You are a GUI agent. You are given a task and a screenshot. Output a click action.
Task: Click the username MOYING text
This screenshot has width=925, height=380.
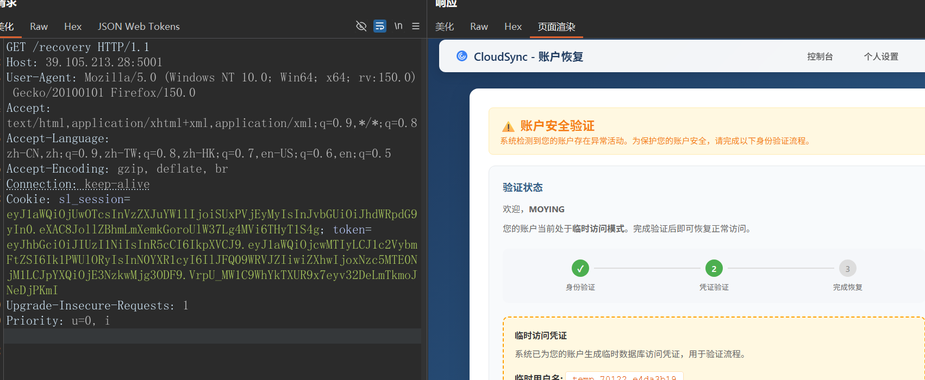pyautogui.click(x=547, y=209)
